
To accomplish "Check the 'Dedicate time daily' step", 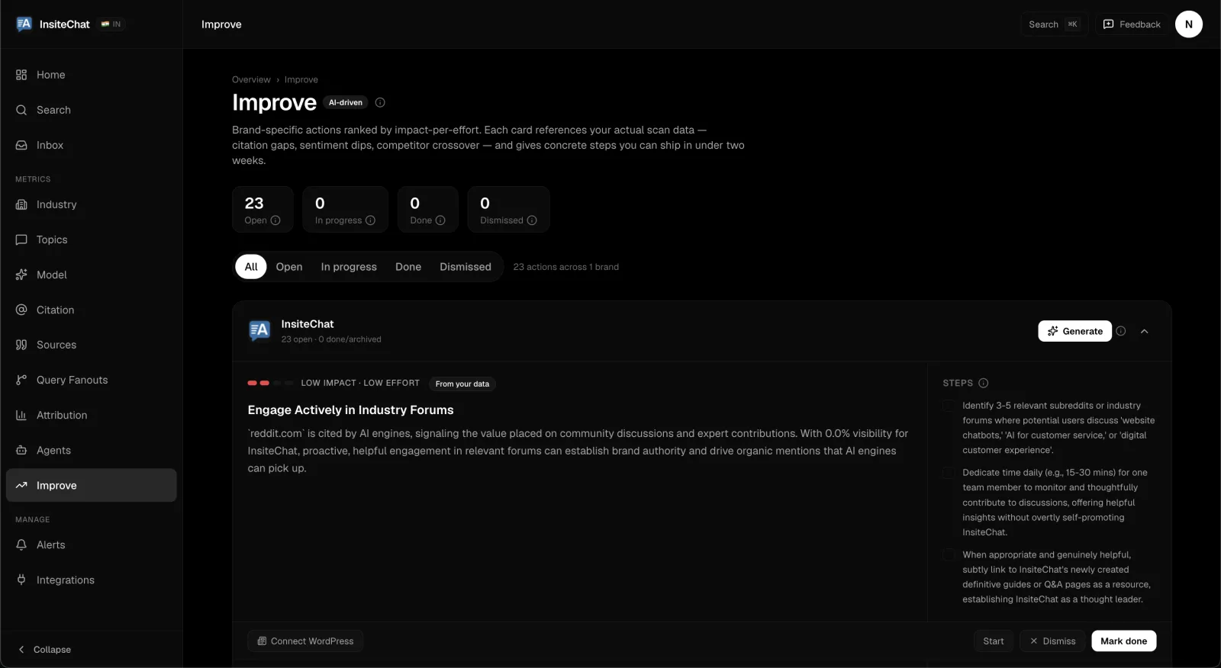I will point(949,473).
